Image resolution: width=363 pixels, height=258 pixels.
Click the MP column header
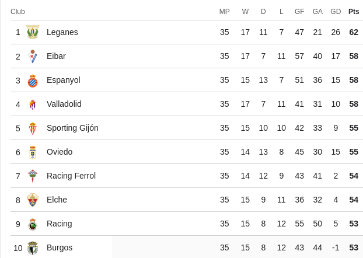coord(225,12)
